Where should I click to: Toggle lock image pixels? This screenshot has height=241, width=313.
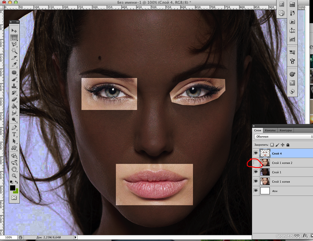(277, 145)
